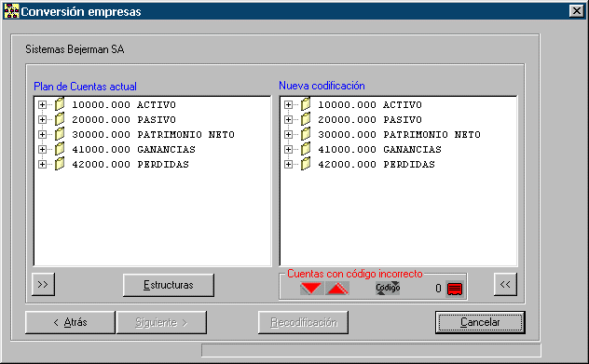The image size is (589, 364).
Task: Expand 20000.000 PASIVO in Plan de Cuentas actual
Action: [43, 120]
